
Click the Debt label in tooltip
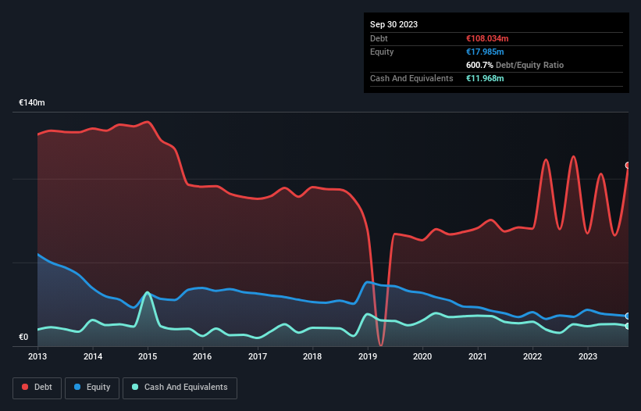379,38
